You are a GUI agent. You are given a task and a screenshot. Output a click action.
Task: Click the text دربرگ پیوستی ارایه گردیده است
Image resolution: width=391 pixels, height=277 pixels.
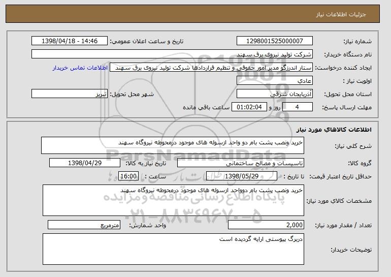[x=261, y=239]
